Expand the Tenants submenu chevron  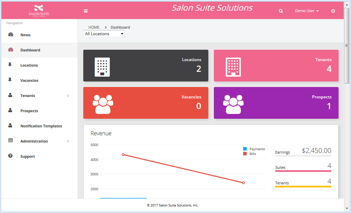click(68, 96)
